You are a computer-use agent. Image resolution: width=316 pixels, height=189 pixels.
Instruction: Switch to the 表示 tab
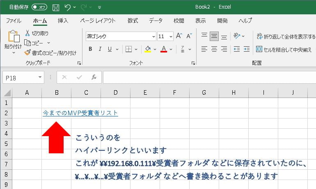tap(201, 20)
